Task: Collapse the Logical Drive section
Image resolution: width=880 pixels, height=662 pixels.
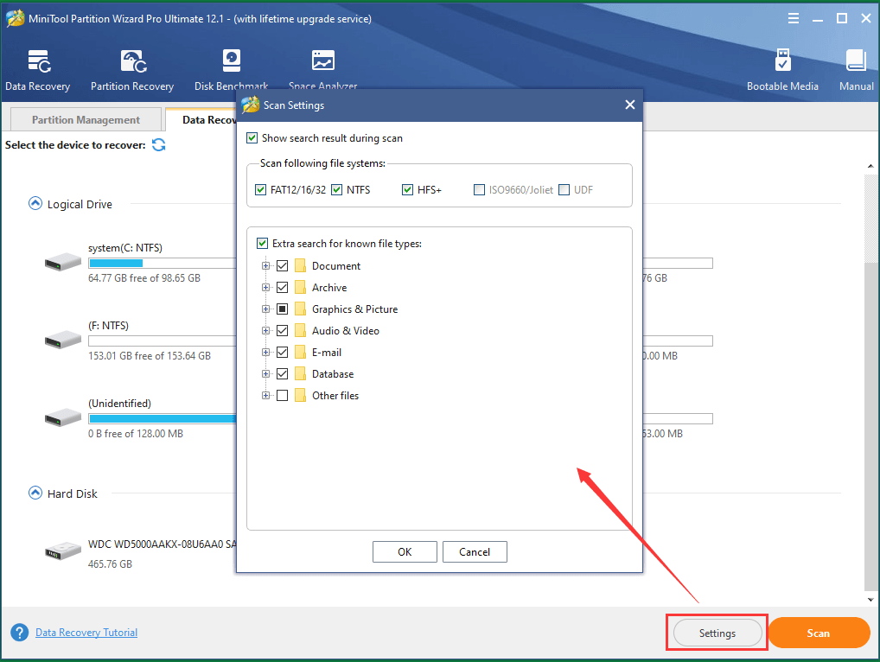Action: coord(35,203)
